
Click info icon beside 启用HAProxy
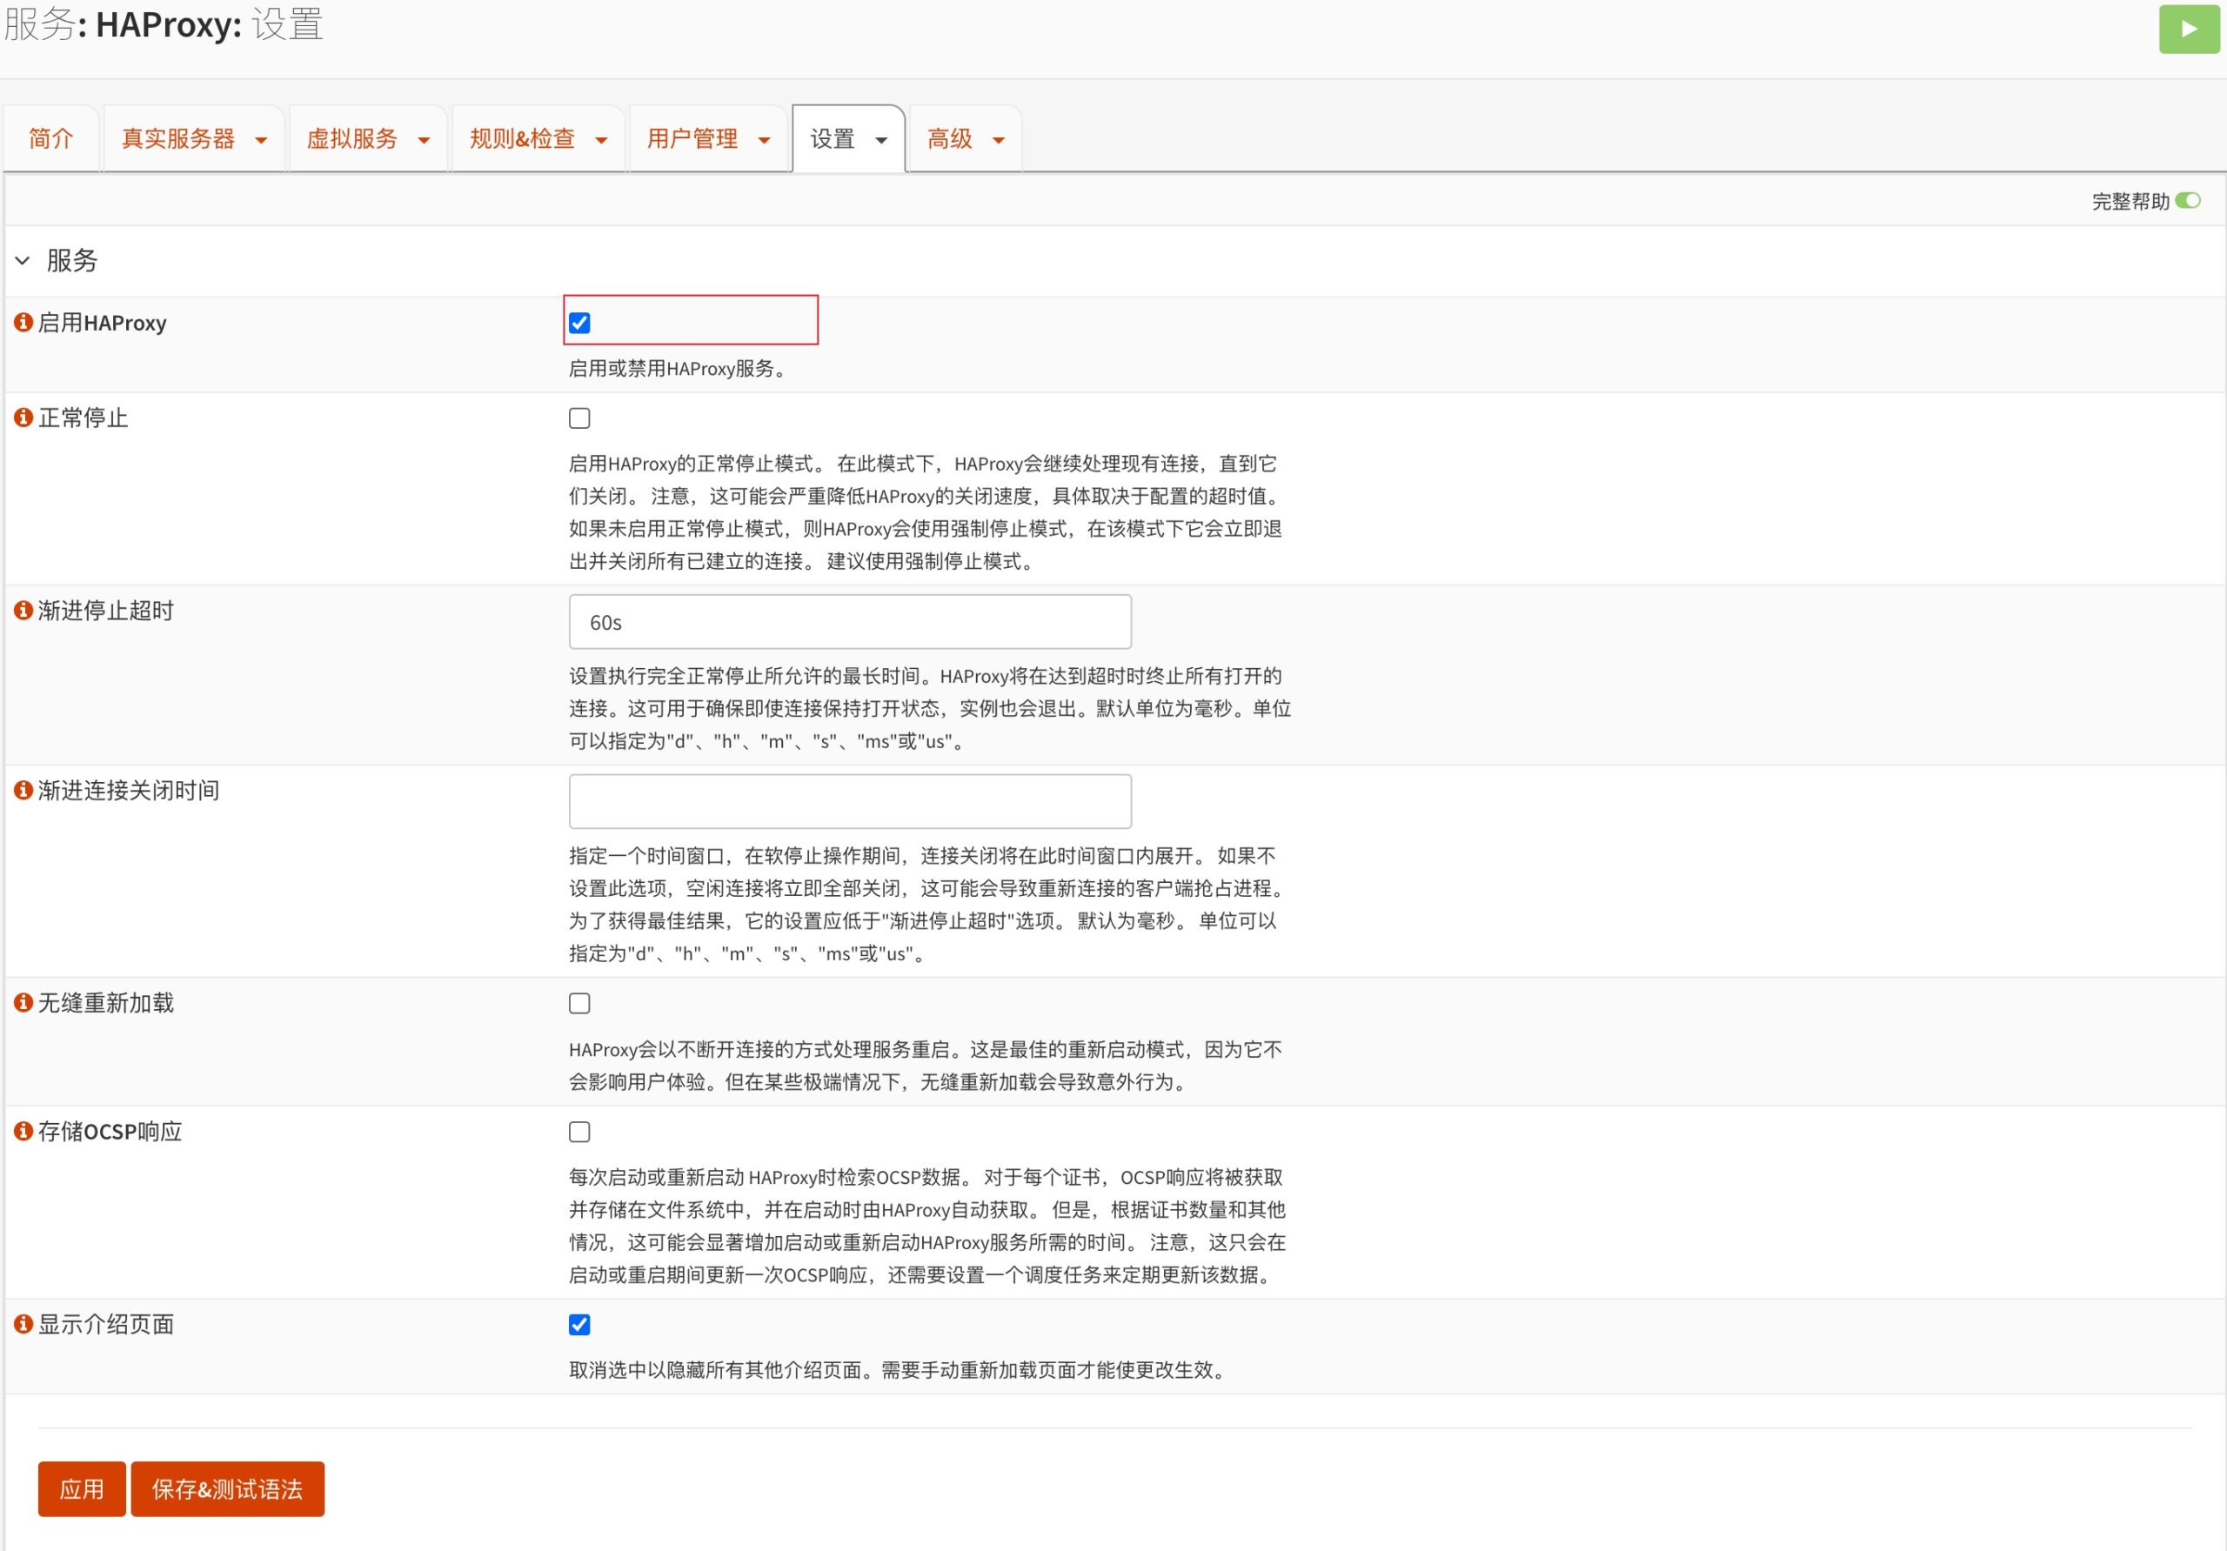[23, 322]
